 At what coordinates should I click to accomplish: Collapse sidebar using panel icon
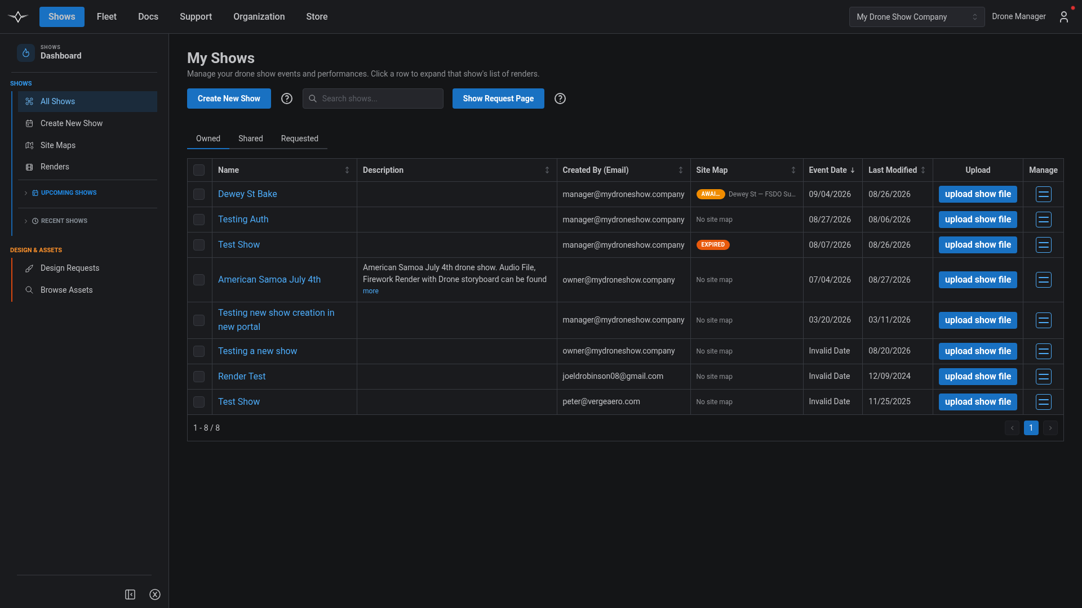point(130,594)
